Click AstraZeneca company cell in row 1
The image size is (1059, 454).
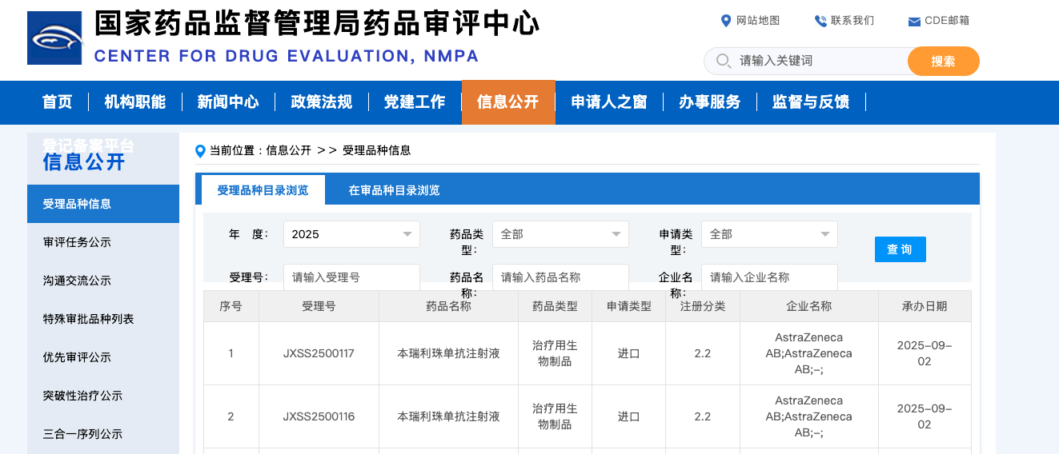[x=808, y=353]
